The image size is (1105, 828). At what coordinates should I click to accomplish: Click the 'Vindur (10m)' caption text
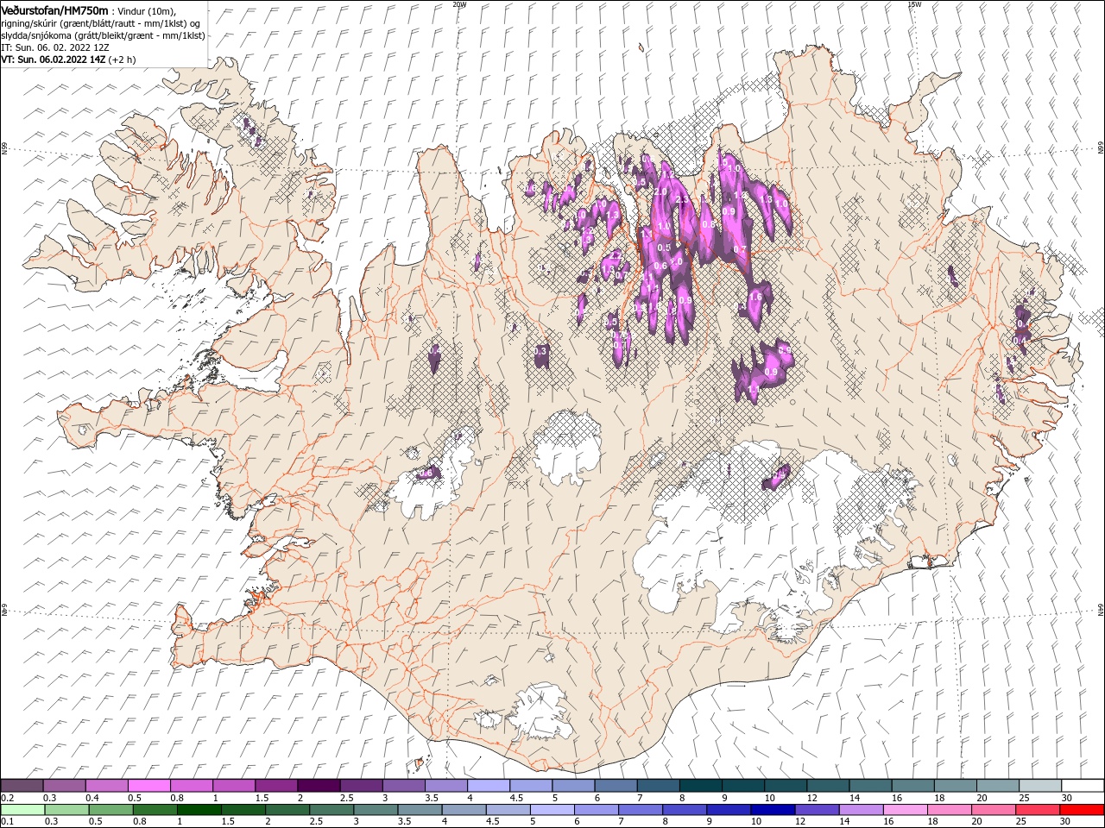pyautogui.click(x=145, y=10)
